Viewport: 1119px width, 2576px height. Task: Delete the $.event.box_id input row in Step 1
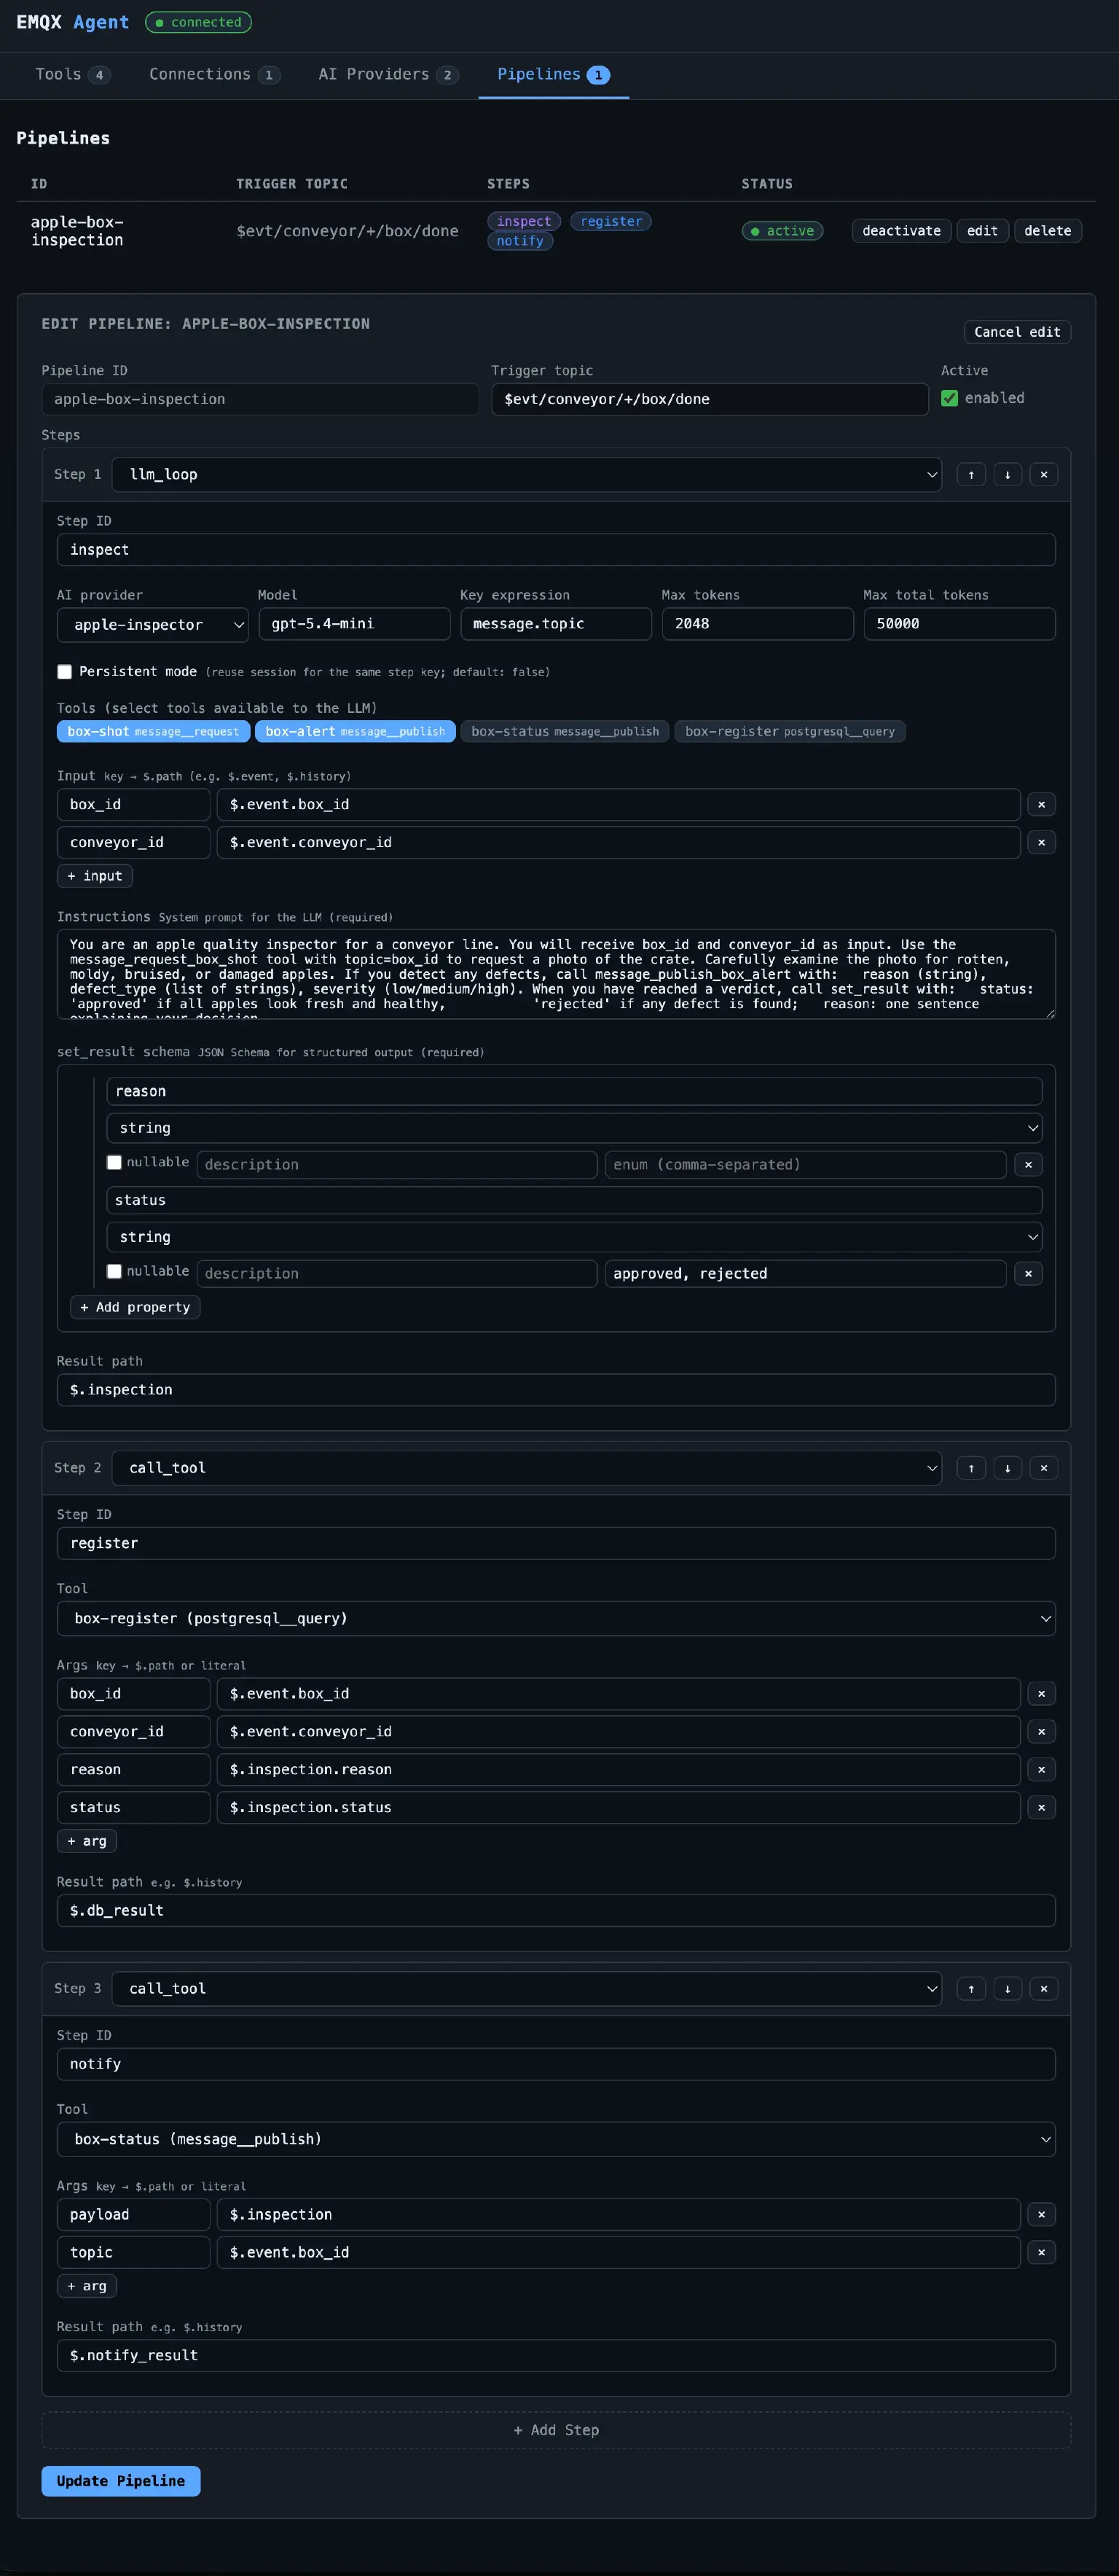tap(1041, 804)
